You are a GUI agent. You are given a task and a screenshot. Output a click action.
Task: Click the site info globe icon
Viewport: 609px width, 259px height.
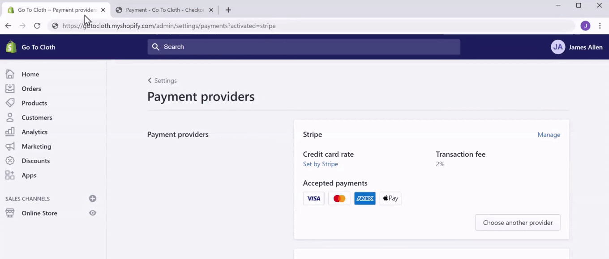[x=55, y=26]
